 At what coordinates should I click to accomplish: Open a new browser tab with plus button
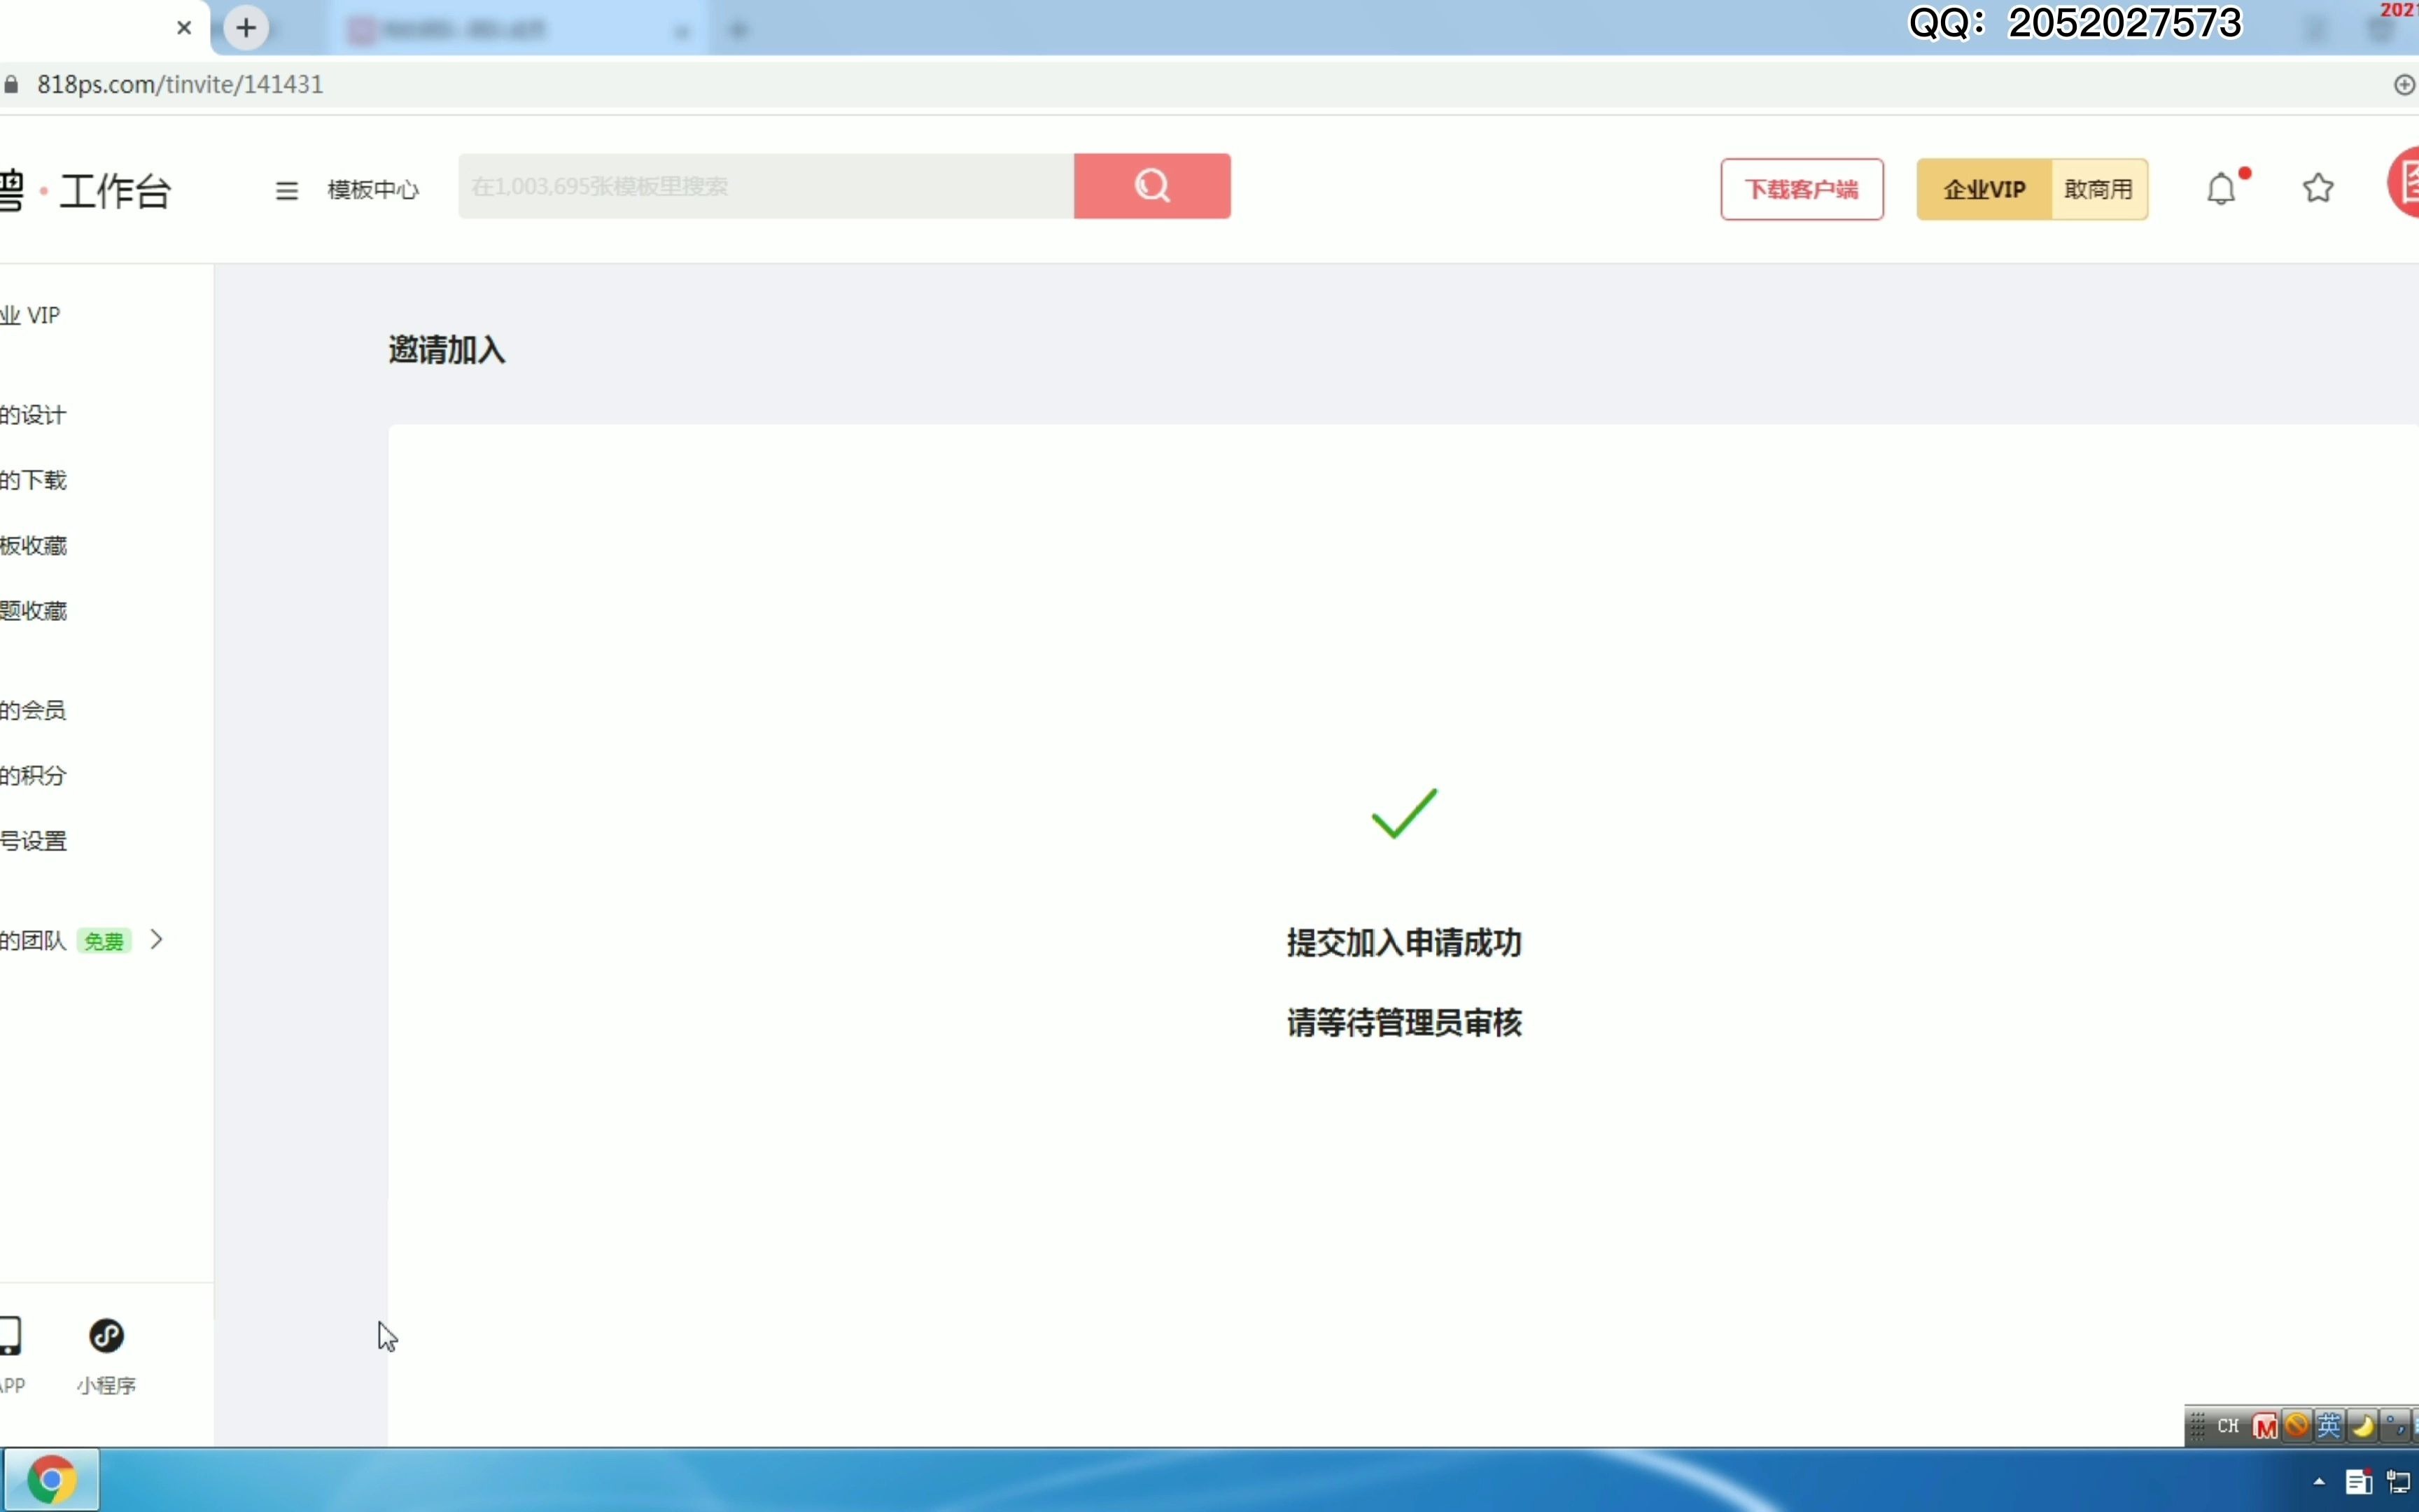click(x=246, y=27)
